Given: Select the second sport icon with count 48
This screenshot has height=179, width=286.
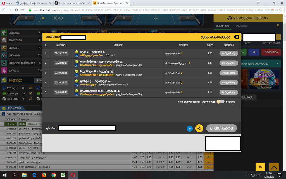Looking at the screenshot, I should pos(4,40).
